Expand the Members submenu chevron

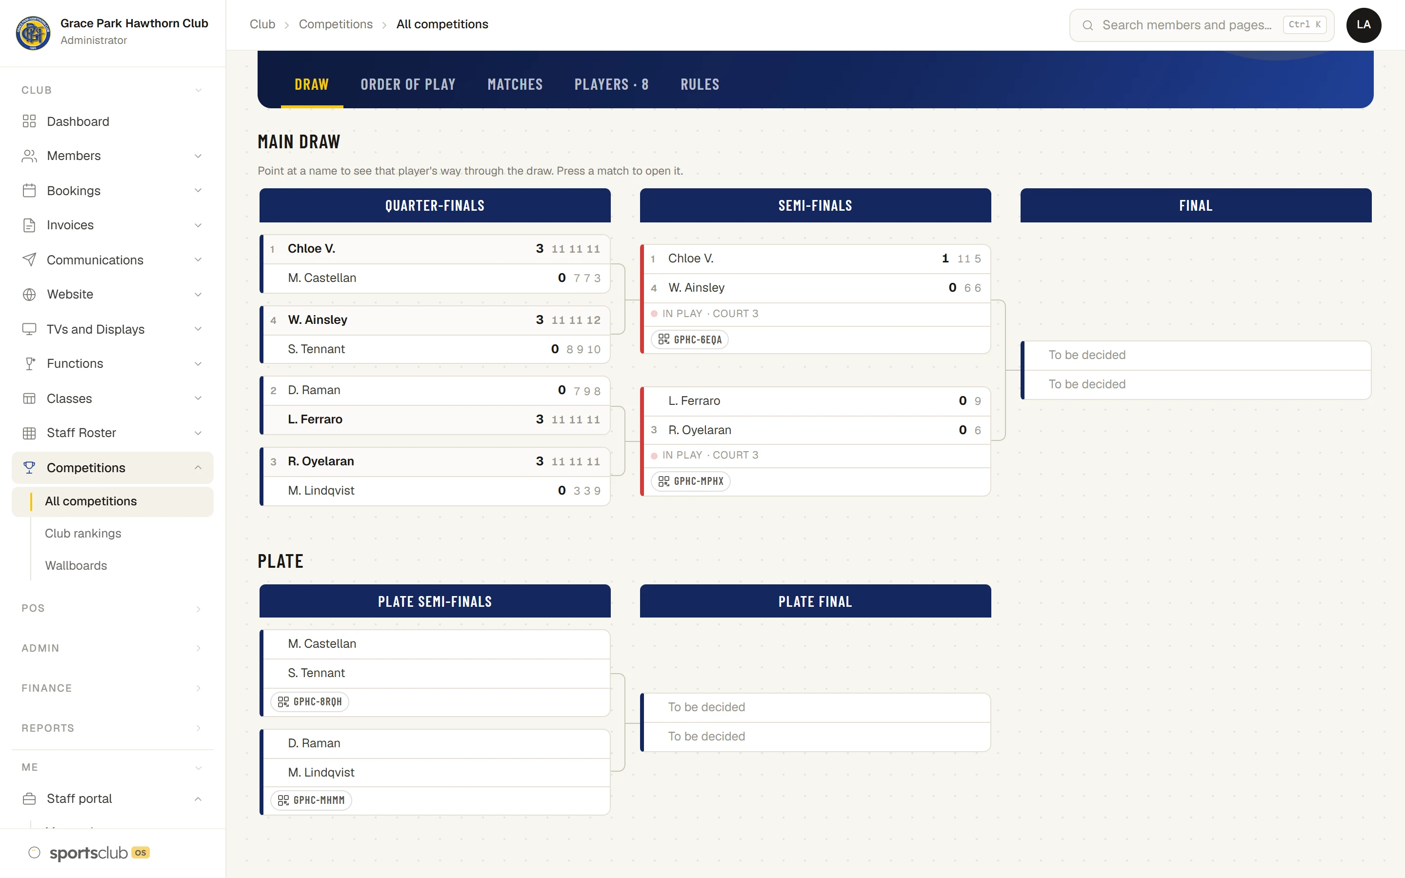point(198,156)
